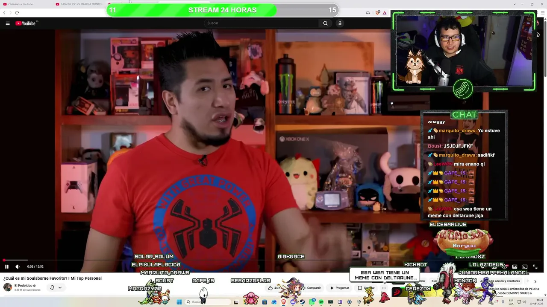Start voice search with the microphone icon
The width and height of the screenshot is (547, 307).
click(x=340, y=23)
